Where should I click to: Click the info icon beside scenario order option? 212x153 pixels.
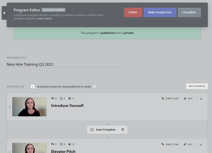[94, 87]
